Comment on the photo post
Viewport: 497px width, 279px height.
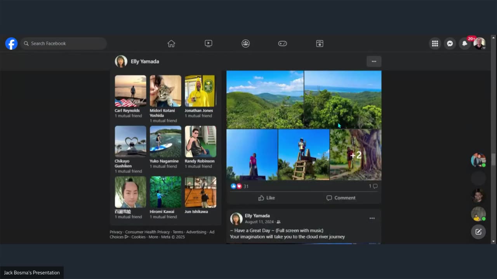click(x=341, y=198)
